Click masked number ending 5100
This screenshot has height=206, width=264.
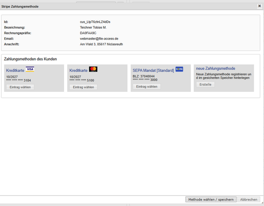pos(82,80)
